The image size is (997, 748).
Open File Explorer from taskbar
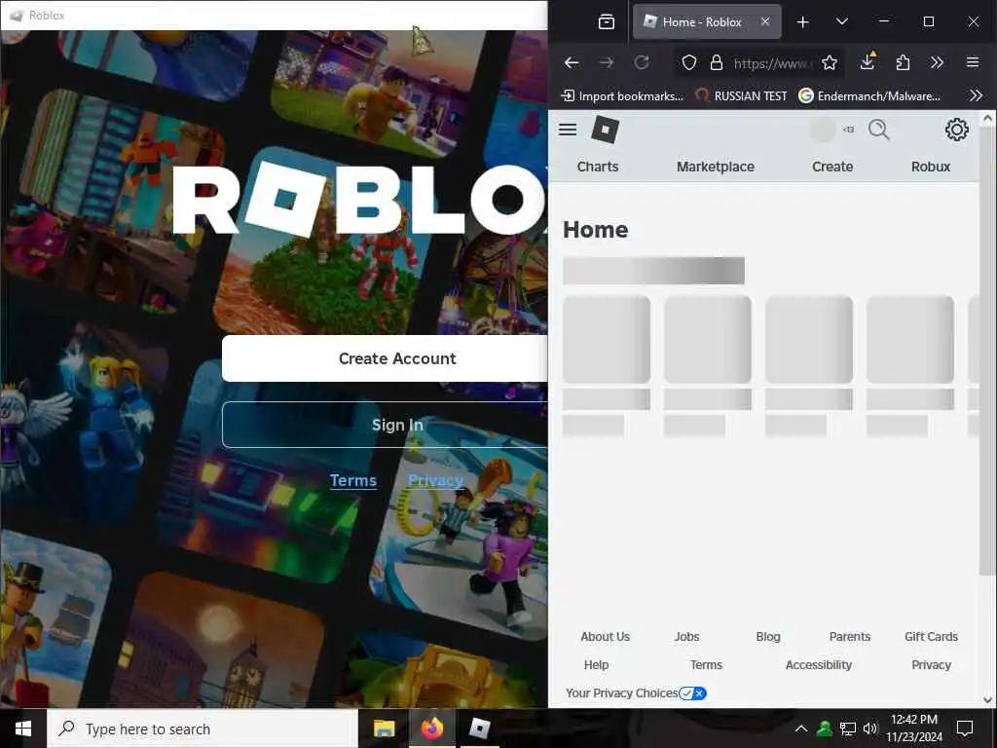point(384,729)
